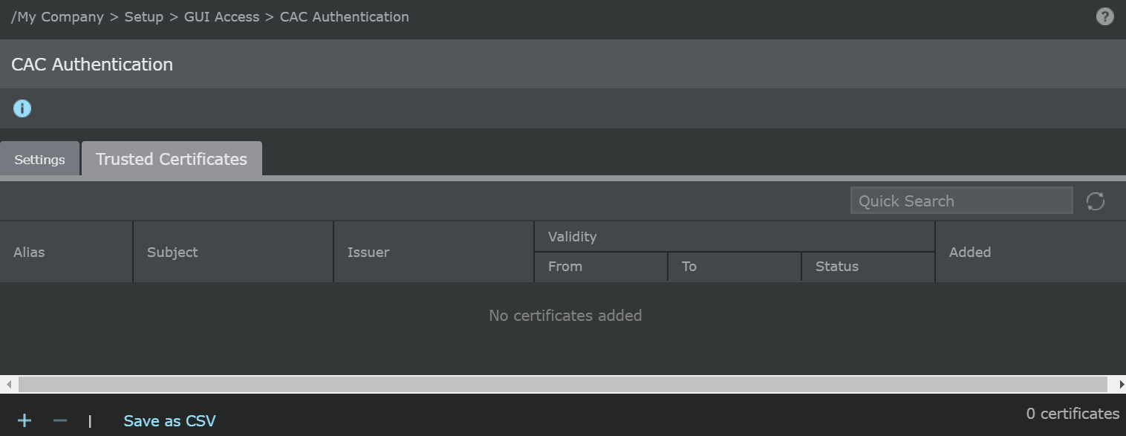Sort by the Added column header
1126x436 pixels.
[1031, 252]
